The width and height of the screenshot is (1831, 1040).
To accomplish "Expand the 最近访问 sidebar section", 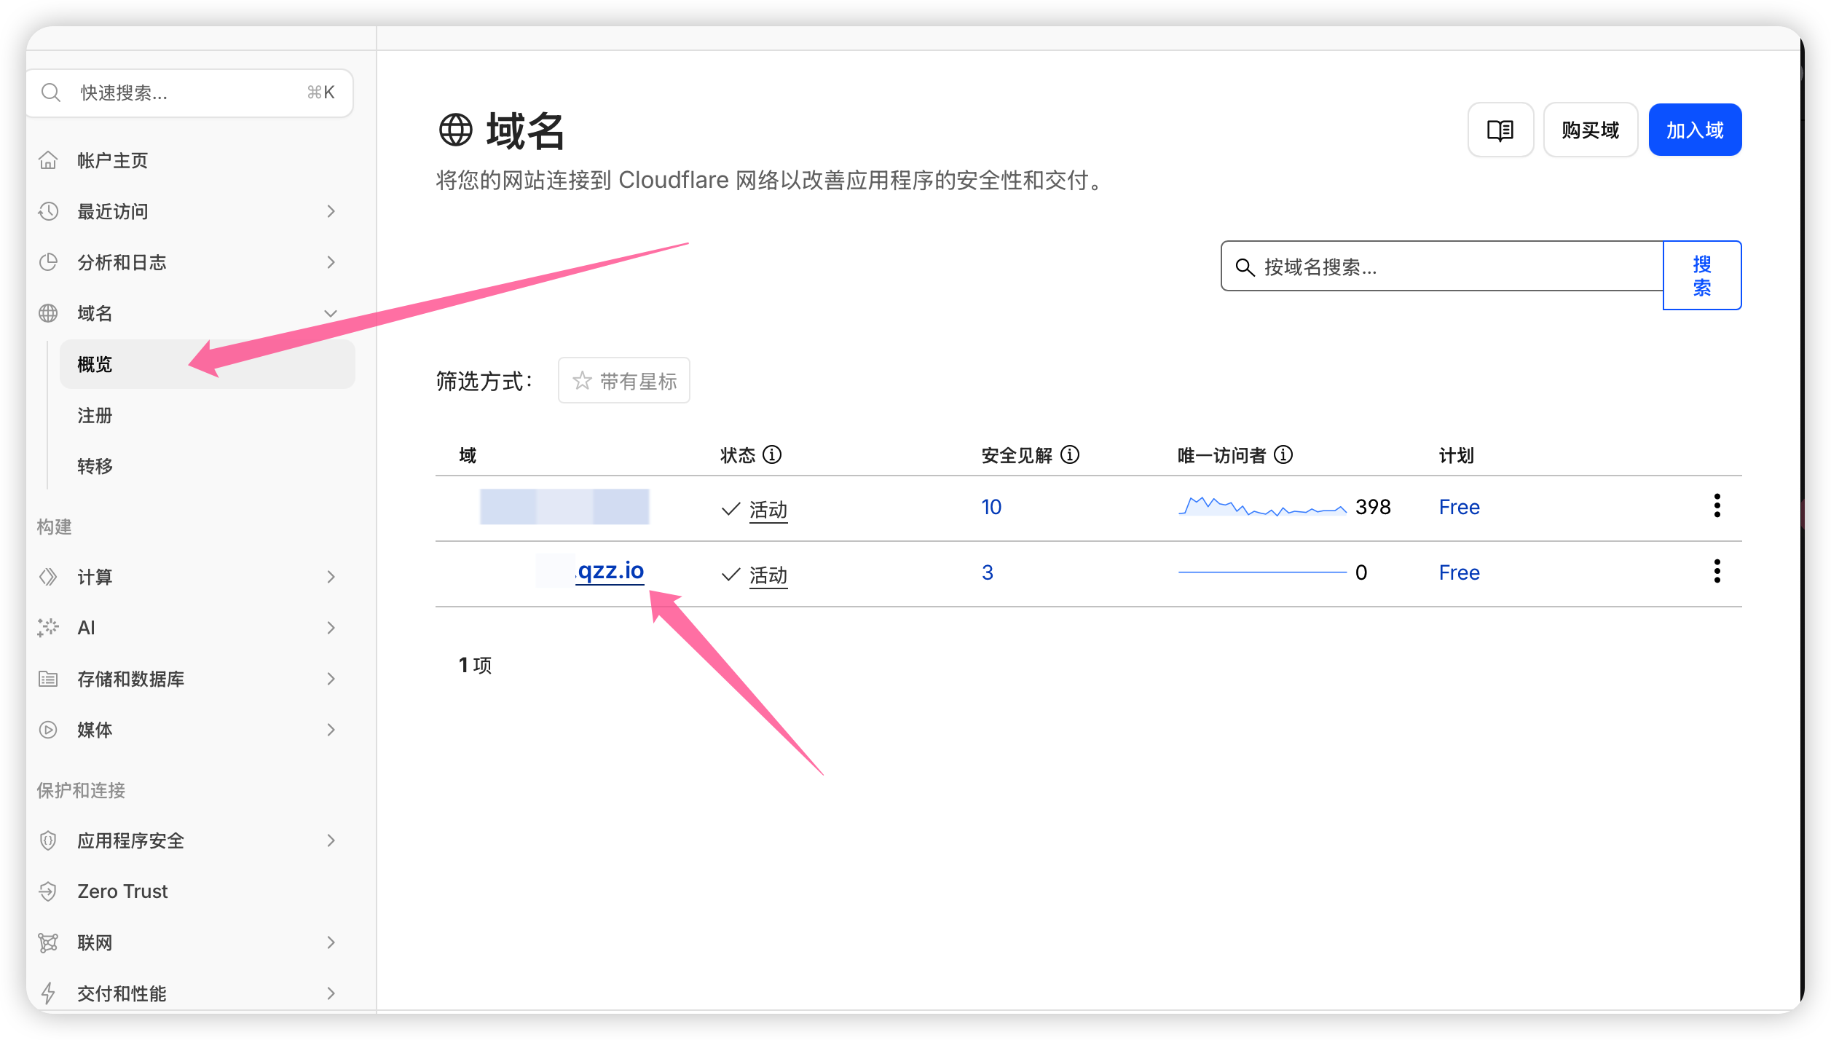I will click(331, 211).
